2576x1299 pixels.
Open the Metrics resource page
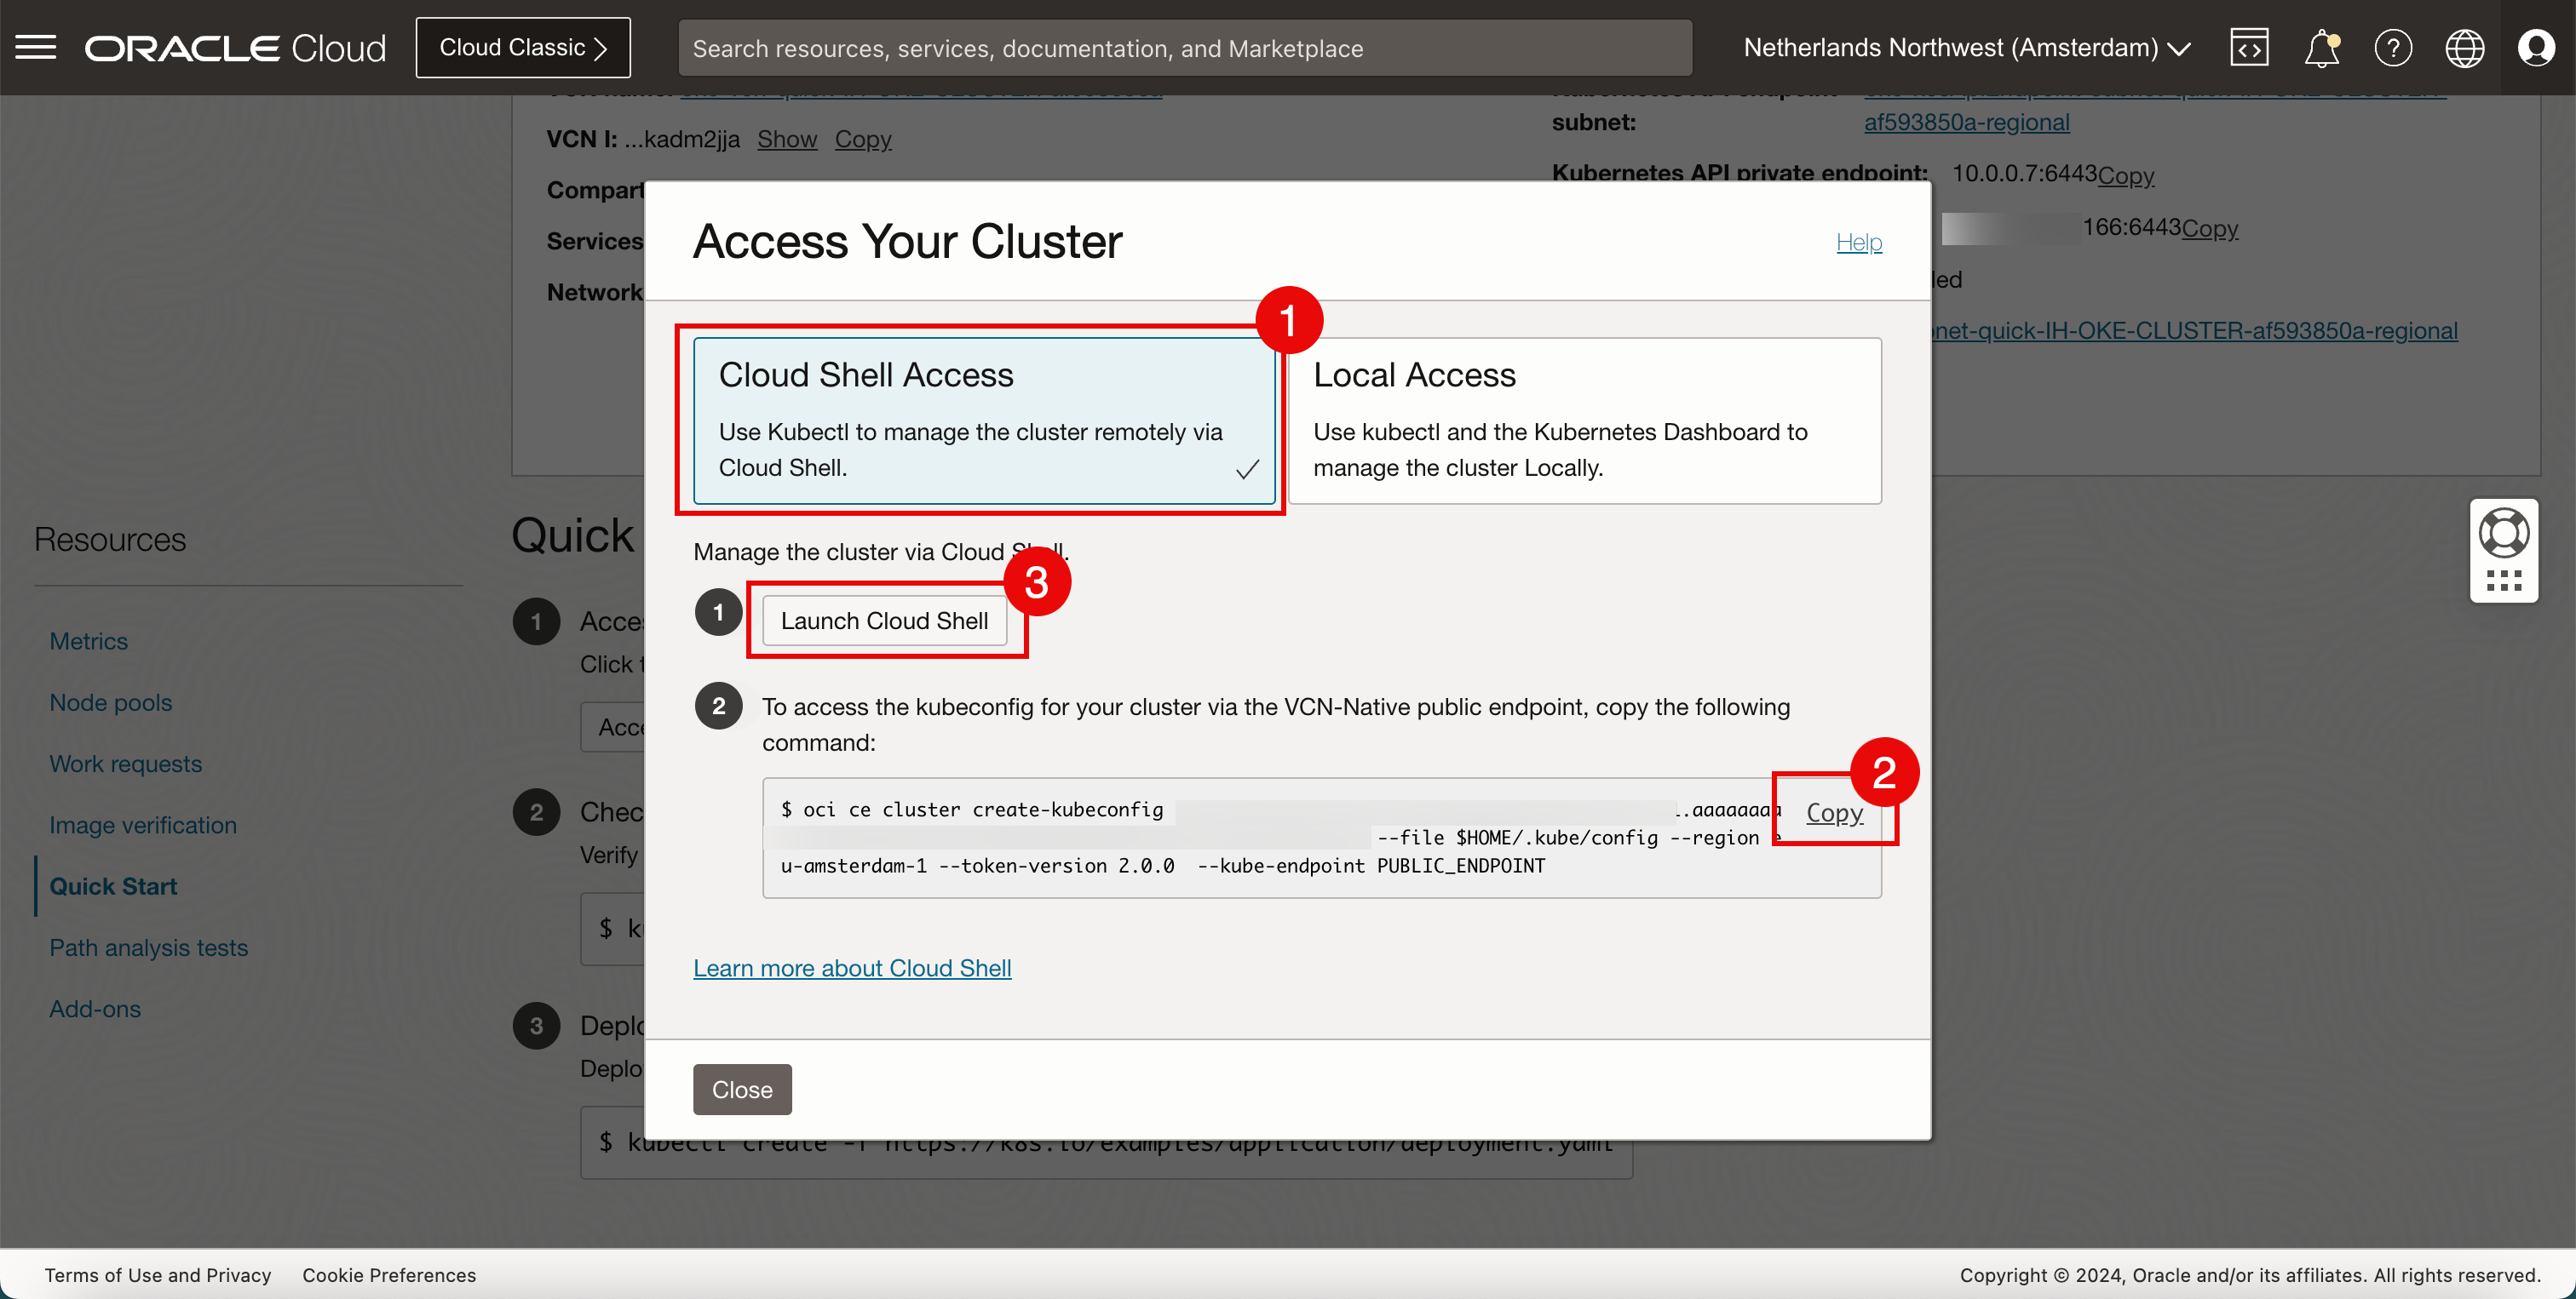click(89, 640)
